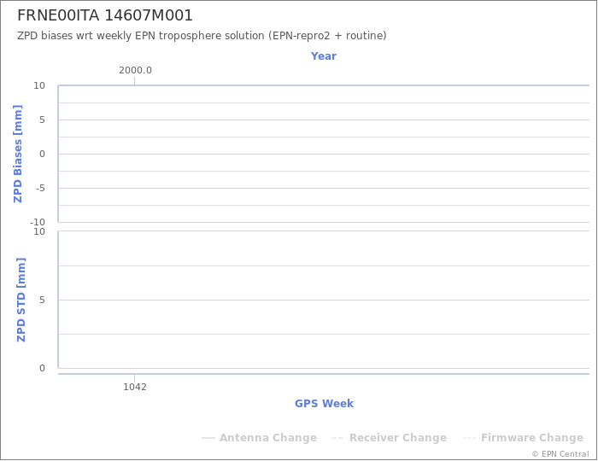Click the 0 label on ZPD STD axis
The width and height of the screenshot is (598, 461).
coord(43,369)
